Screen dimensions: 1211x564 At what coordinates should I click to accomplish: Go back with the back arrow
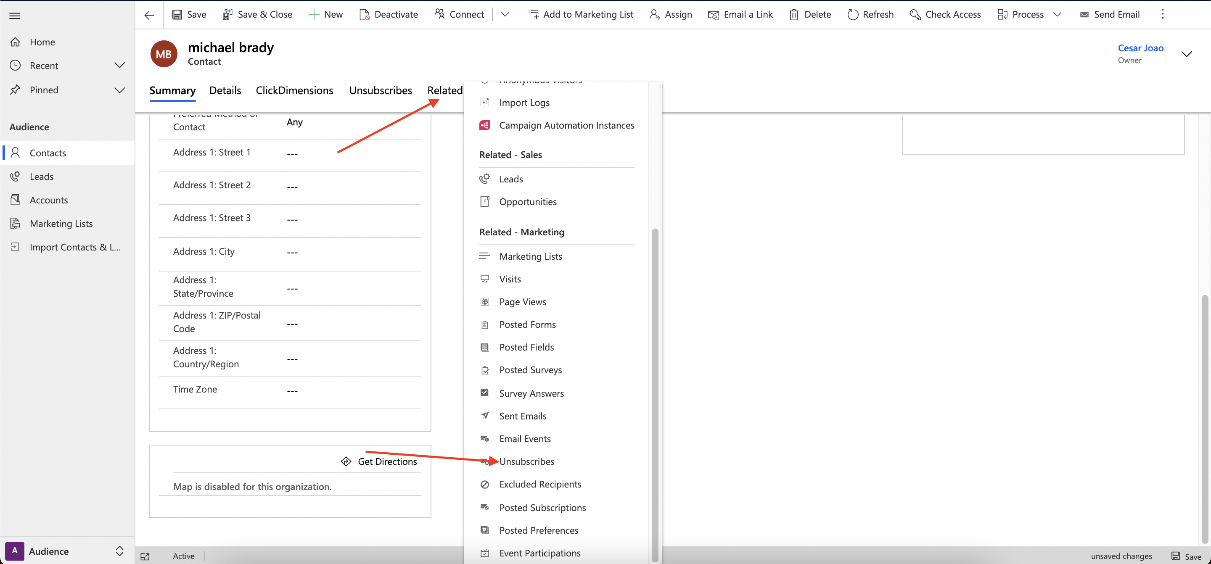[x=149, y=15]
